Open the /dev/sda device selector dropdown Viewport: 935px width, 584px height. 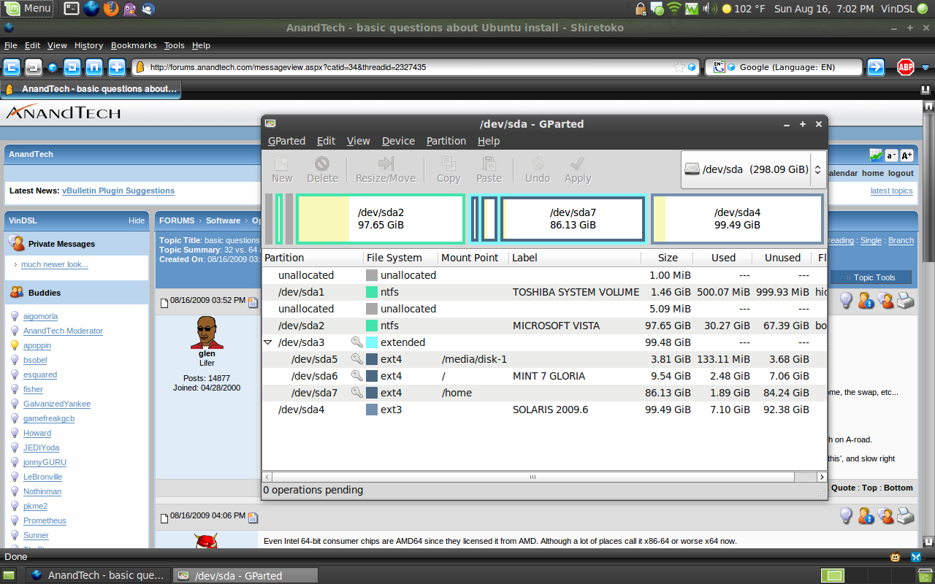point(754,169)
